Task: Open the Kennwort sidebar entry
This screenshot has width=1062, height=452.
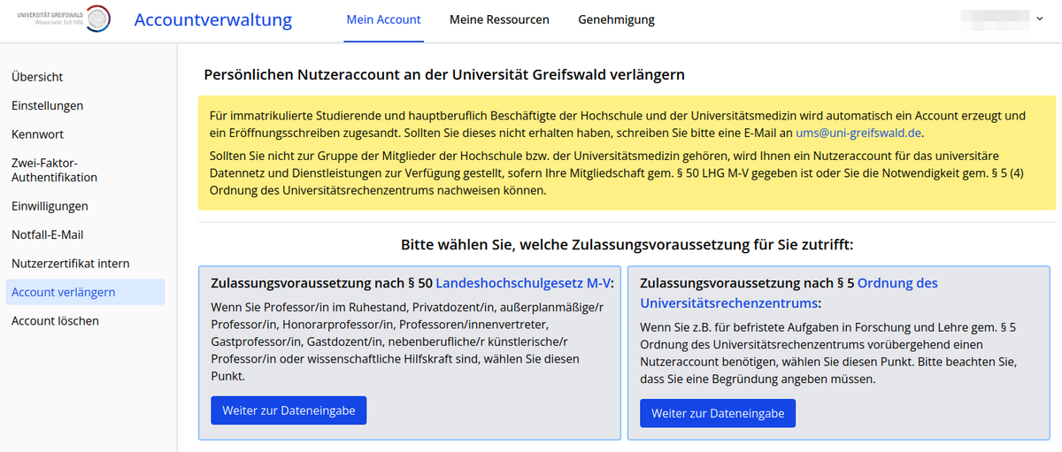Action: [37, 134]
